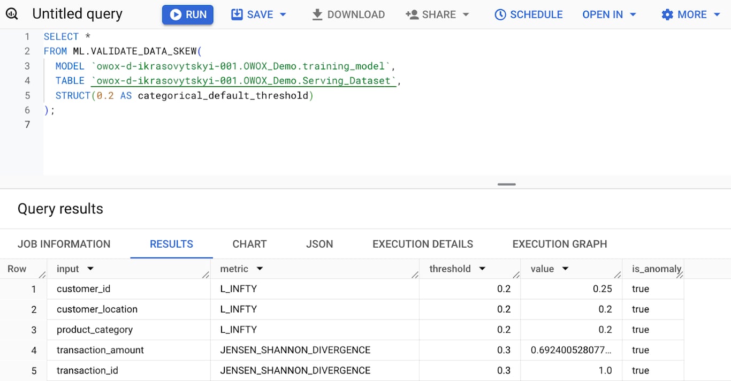Open the SCHEDULE option
This screenshot has width=731, height=381.
point(528,14)
